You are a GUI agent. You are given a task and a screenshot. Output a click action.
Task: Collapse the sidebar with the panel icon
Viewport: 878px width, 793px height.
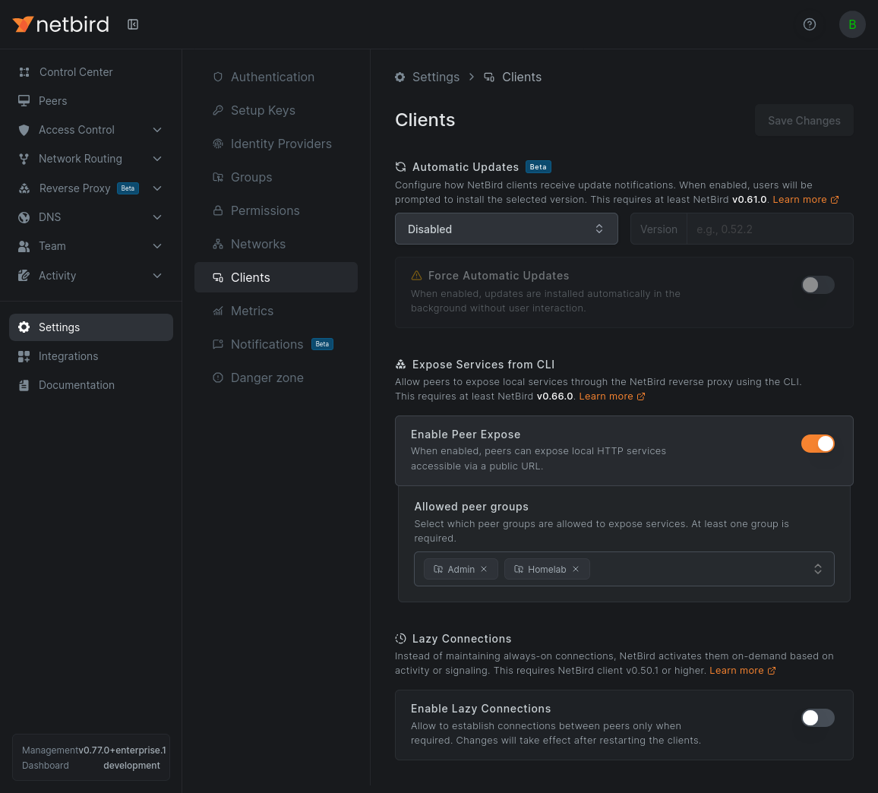click(133, 24)
